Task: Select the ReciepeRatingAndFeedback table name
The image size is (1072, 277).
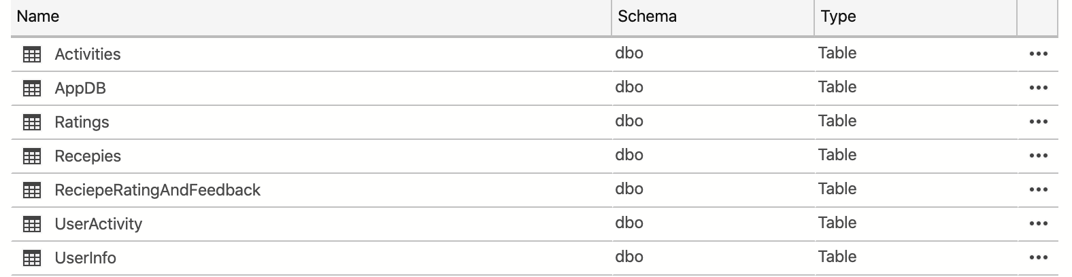Action: [157, 190]
